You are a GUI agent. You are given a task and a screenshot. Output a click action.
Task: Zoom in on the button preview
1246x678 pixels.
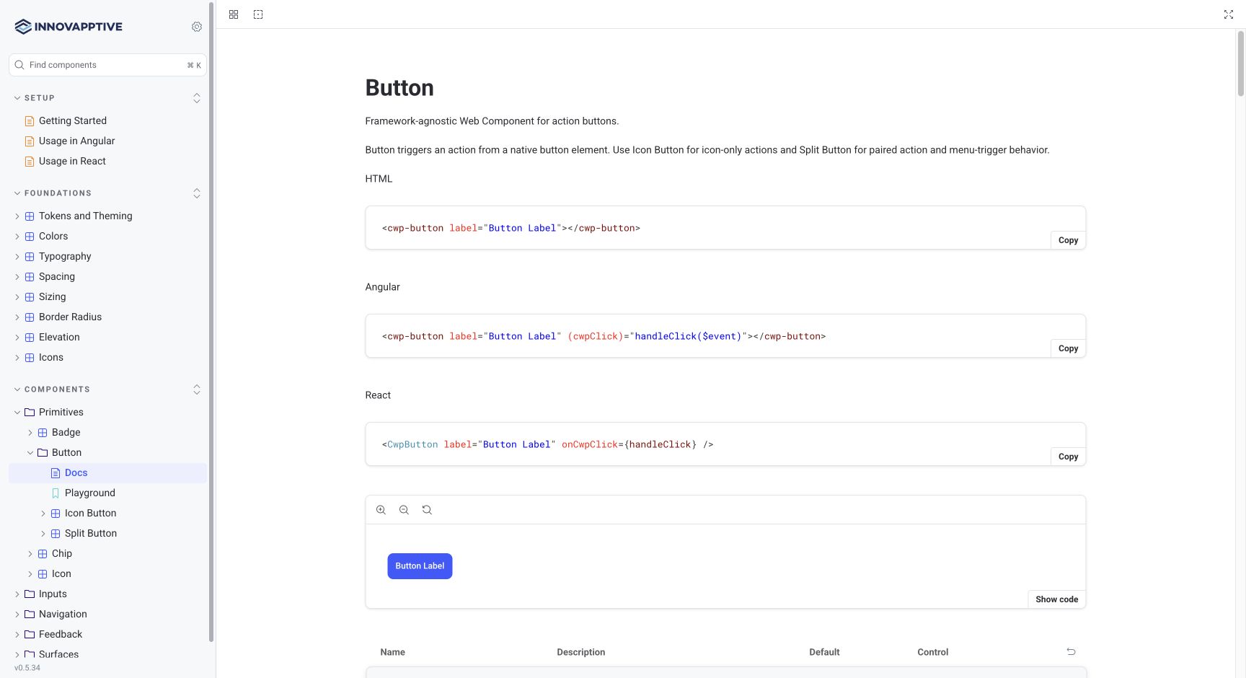tap(381, 510)
